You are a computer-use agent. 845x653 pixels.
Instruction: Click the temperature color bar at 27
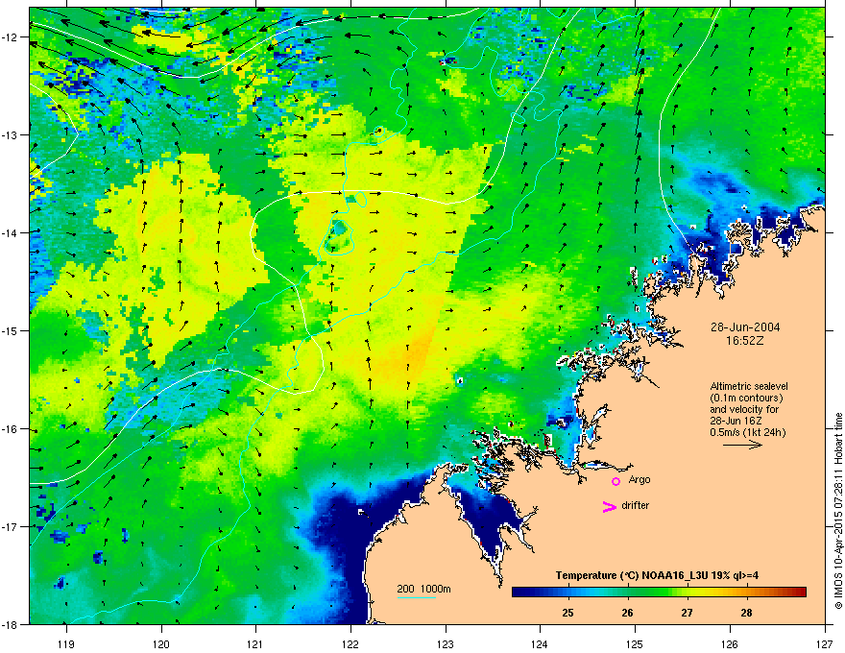687,593
